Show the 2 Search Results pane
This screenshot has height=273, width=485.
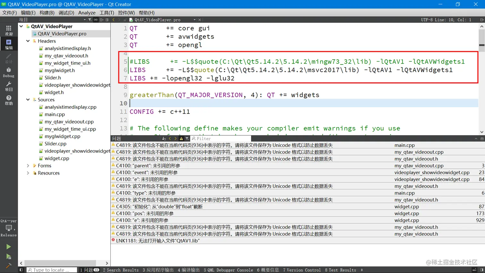point(121,270)
